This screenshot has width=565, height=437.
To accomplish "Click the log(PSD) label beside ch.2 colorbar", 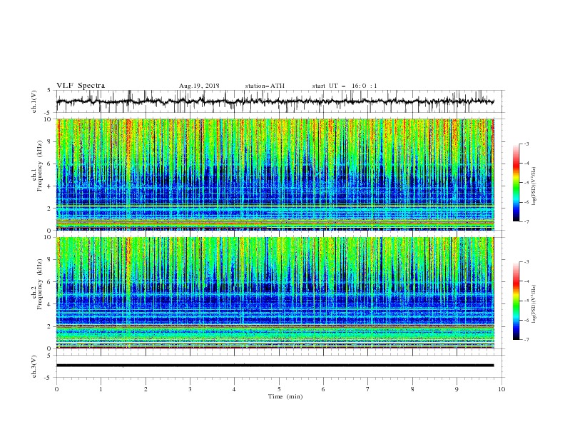I will (x=534, y=303).
